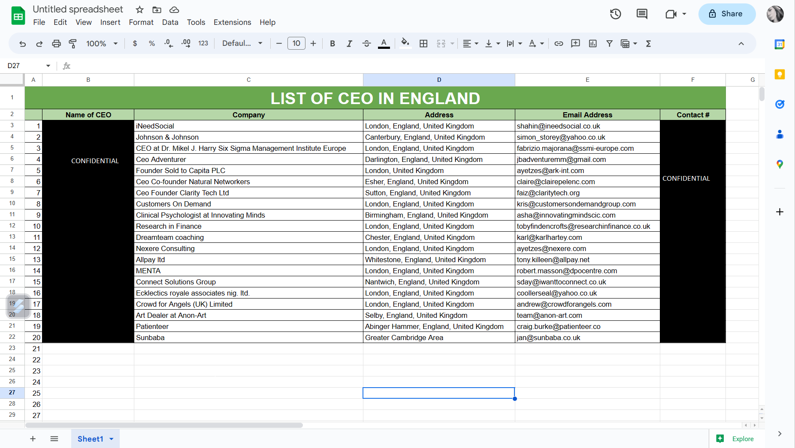Open the Functions sigma menu

[648, 44]
